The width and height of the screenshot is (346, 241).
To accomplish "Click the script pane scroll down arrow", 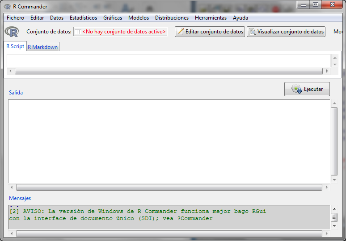I will [335, 65].
